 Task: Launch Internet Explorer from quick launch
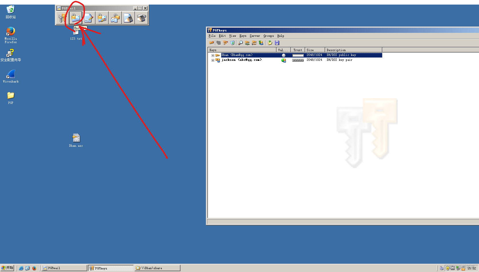pyautogui.click(x=21, y=268)
